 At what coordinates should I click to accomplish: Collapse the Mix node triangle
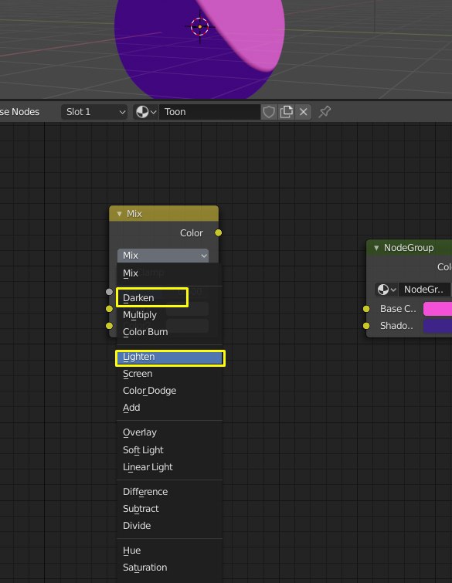[120, 214]
